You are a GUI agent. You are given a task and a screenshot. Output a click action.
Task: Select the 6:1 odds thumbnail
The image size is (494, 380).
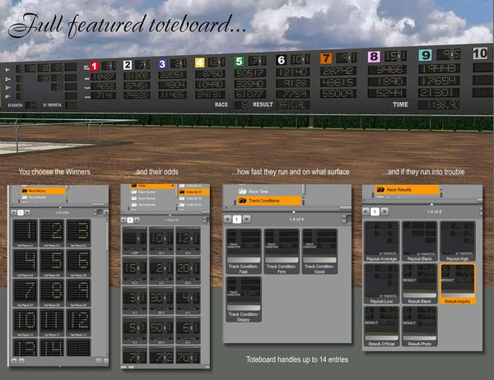(188, 331)
